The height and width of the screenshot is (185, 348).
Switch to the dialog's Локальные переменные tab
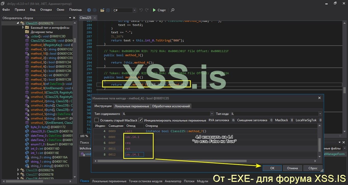pyautogui.click(x=132, y=106)
